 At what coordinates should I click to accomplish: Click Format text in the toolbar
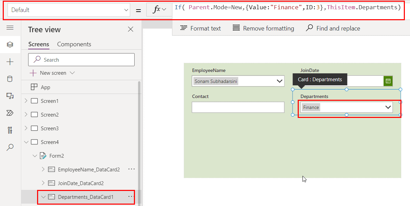pyautogui.click(x=200, y=28)
